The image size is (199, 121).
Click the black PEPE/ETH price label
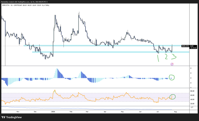point(186,46)
